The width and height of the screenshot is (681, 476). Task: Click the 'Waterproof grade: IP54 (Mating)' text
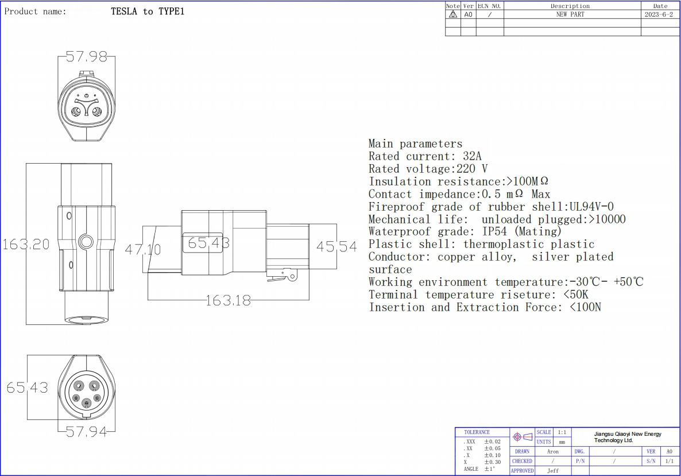(x=465, y=231)
